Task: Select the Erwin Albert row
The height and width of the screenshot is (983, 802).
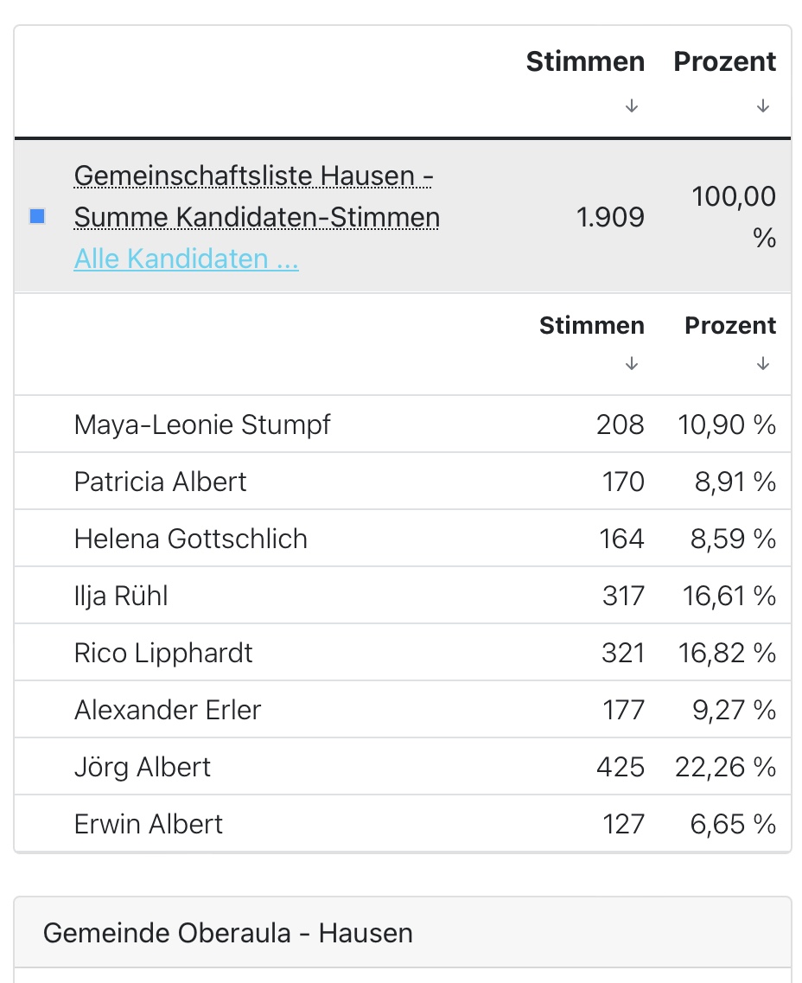Action: click(x=149, y=824)
